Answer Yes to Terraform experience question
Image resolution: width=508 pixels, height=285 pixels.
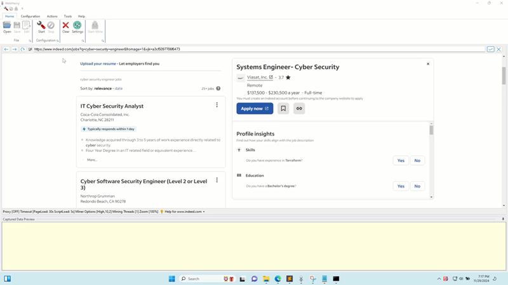[401, 160]
